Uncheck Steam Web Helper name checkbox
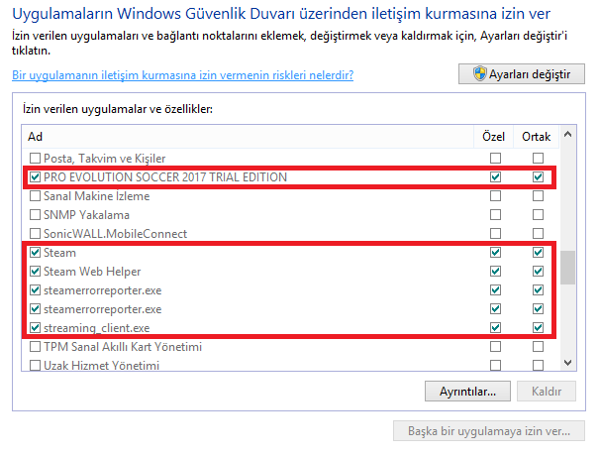This screenshot has width=600, height=455. click(x=35, y=272)
